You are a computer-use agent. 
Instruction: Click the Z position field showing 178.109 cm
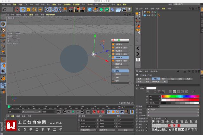[x=88, y=127]
